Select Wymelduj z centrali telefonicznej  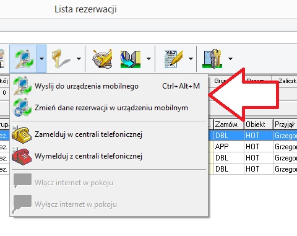[109, 156]
